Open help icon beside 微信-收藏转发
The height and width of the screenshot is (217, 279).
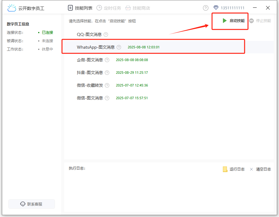[x=107, y=85]
